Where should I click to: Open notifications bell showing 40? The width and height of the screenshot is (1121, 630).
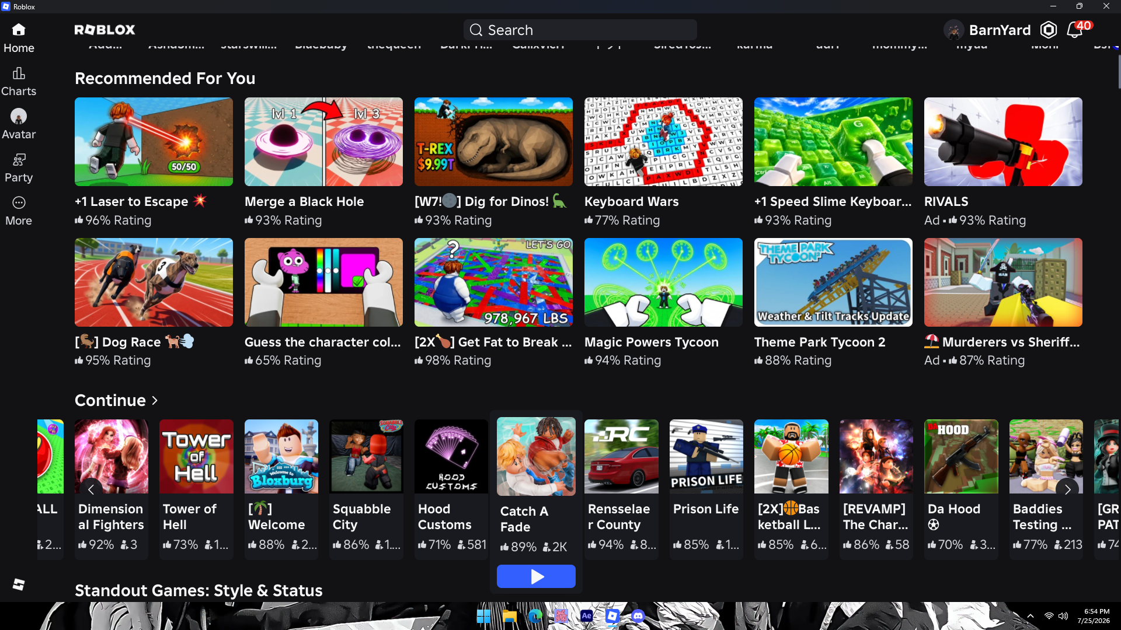click(1075, 30)
